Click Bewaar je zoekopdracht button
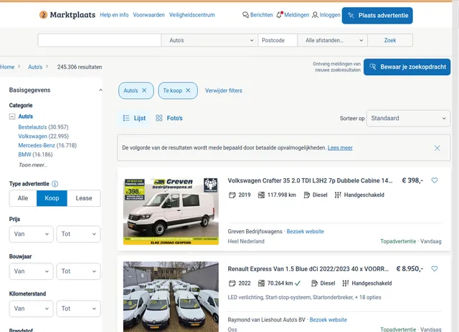Image resolution: width=459 pixels, height=332 pixels. (x=407, y=67)
